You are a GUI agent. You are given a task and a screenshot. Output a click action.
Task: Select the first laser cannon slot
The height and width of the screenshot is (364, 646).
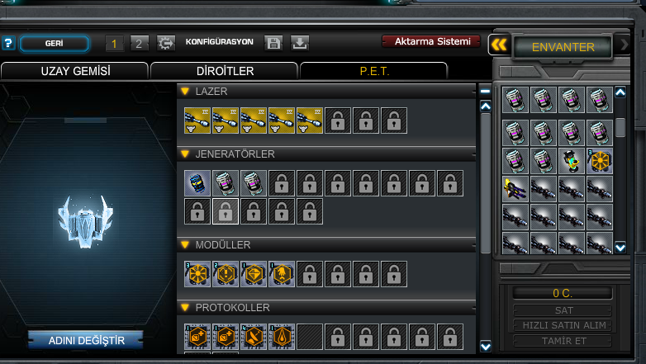tap(197, 121)
